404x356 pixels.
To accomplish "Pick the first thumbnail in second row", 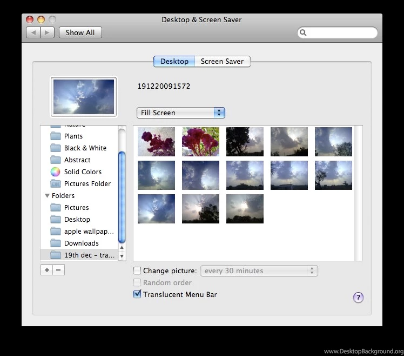I will [156, 175].
